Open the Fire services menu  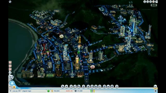tap(92, 86)
